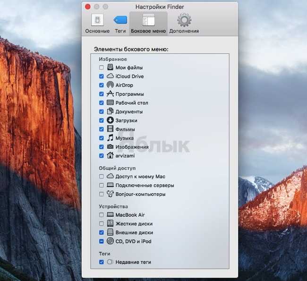Image resolution: width=307 pixels, height=281 pixels.
Task: Open Дополнения via gear icon
Action: 184,20
